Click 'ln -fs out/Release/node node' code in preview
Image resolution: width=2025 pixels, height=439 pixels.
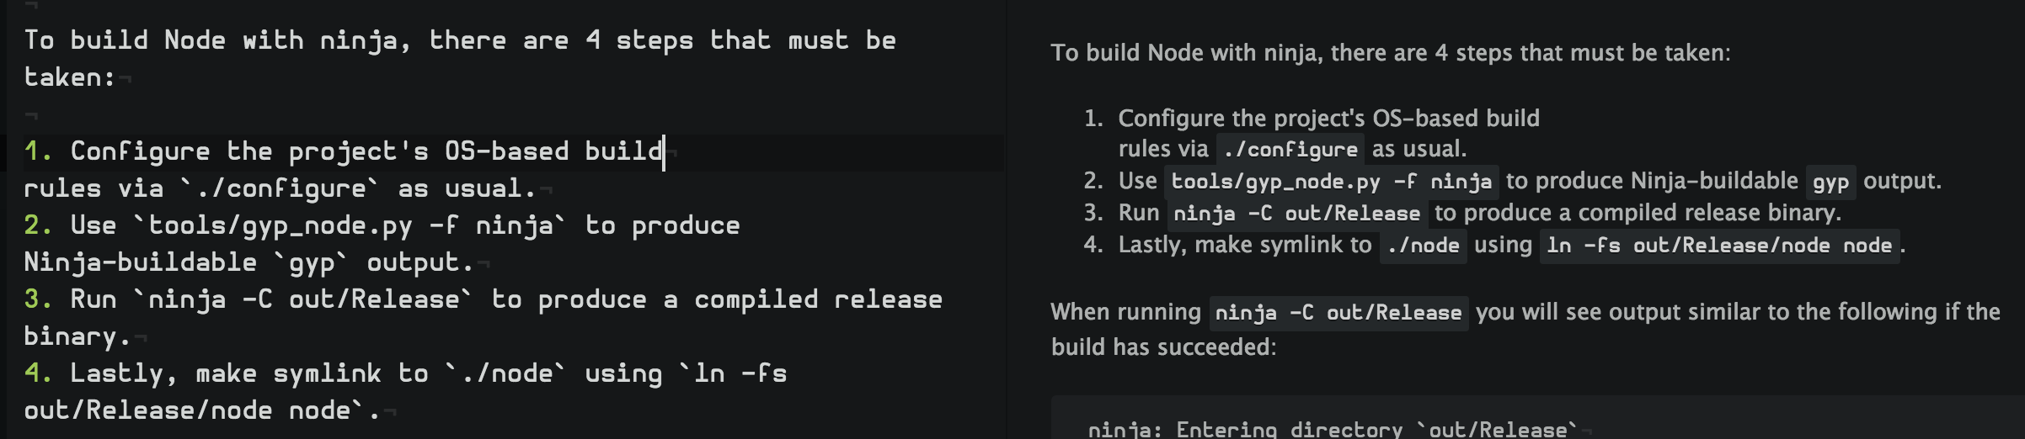1718,246
